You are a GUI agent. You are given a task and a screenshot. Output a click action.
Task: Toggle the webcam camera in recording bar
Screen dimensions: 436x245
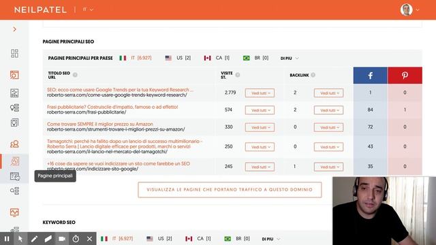(62, 239)
